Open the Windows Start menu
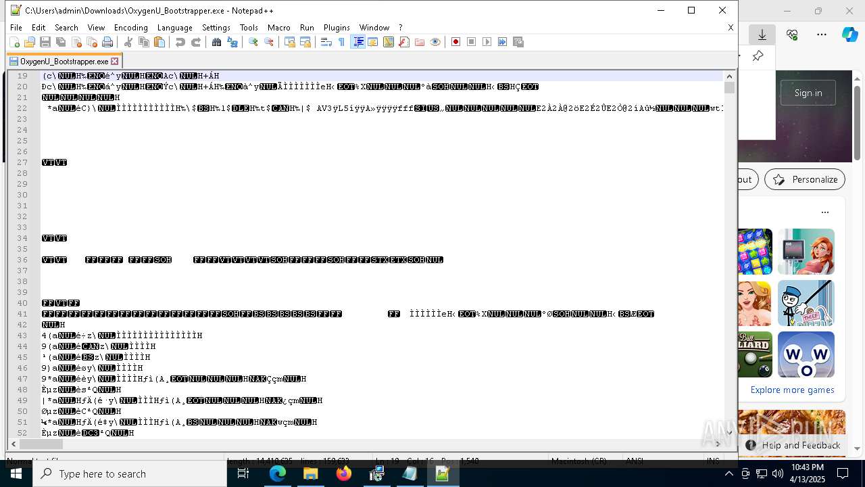 pyautogui.click(x=16, y=473)
